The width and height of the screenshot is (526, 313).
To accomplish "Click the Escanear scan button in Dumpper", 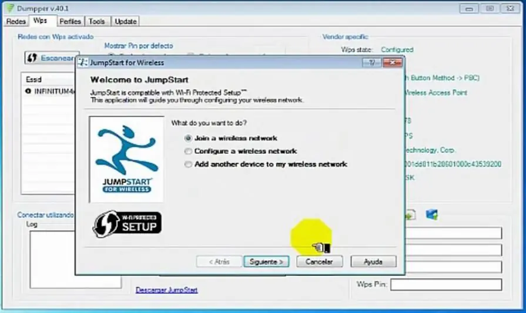I will coord(51,58).
